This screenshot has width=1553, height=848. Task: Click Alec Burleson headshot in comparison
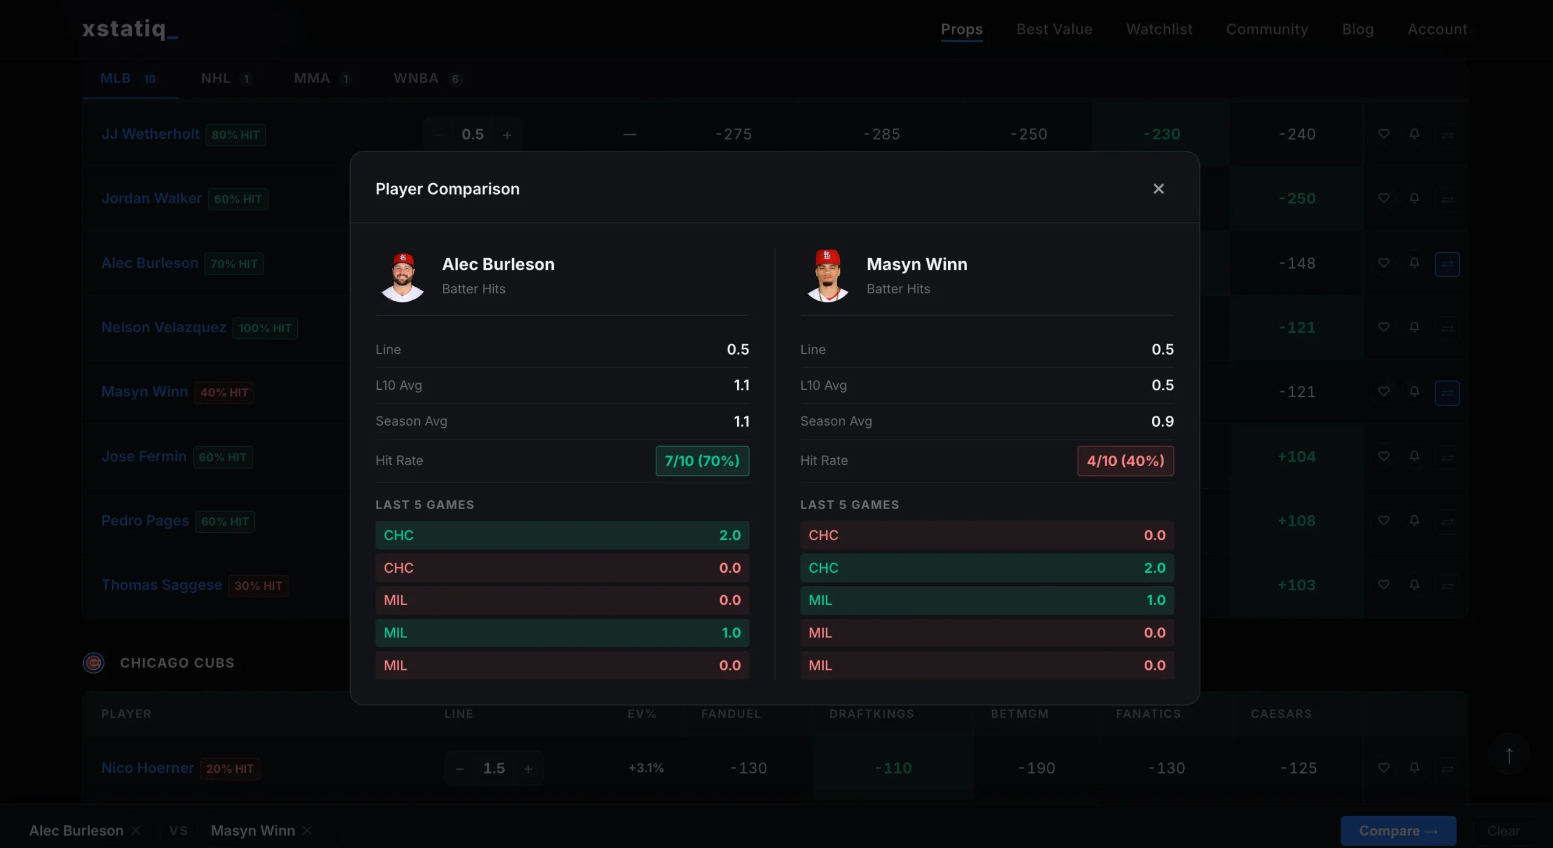(x=402, y=276)
